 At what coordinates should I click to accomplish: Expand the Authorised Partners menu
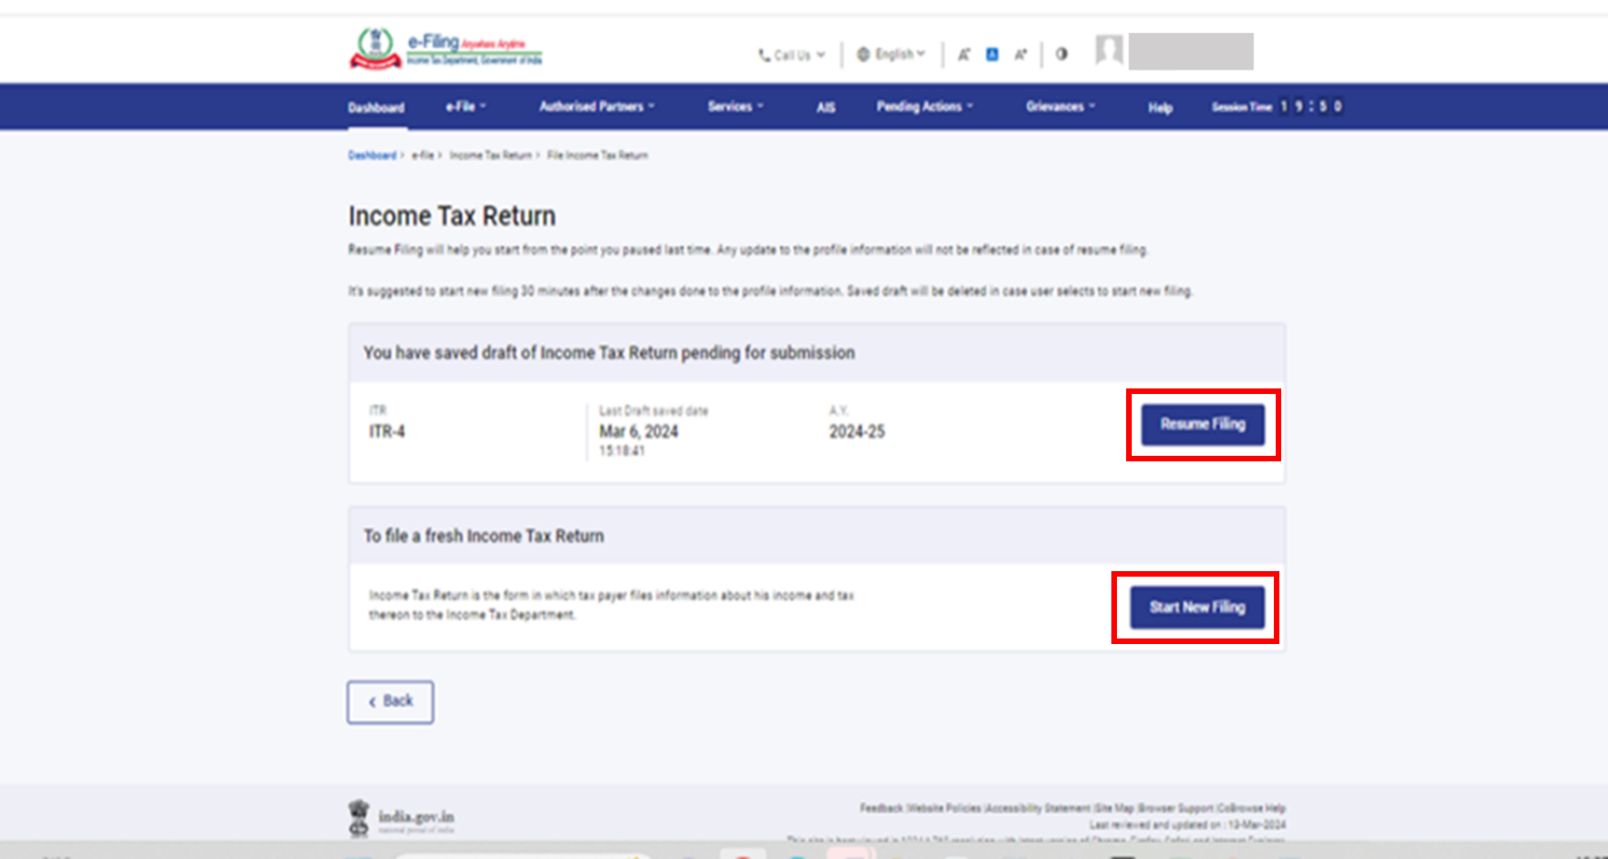coord(596,107)
